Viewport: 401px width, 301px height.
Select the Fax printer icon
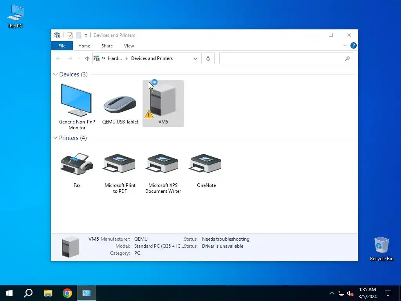(x=77, y=164)
